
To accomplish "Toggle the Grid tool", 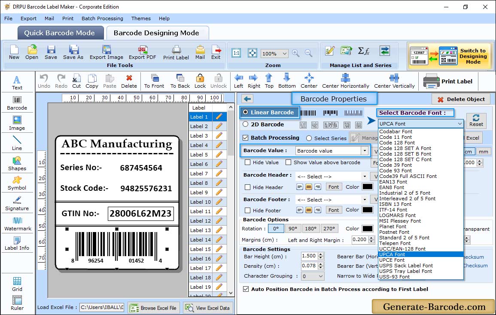I will point(17,284).
